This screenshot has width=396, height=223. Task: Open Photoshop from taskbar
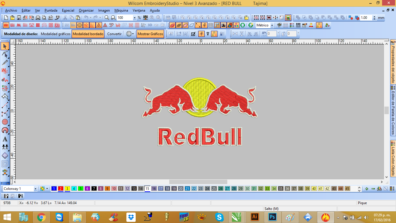pyautogui.click(x=272, y=217)
